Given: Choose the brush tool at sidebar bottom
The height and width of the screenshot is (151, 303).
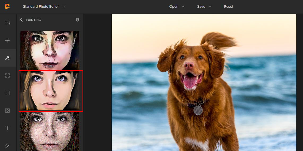Looking at the screenshot, I should (7, 145).
